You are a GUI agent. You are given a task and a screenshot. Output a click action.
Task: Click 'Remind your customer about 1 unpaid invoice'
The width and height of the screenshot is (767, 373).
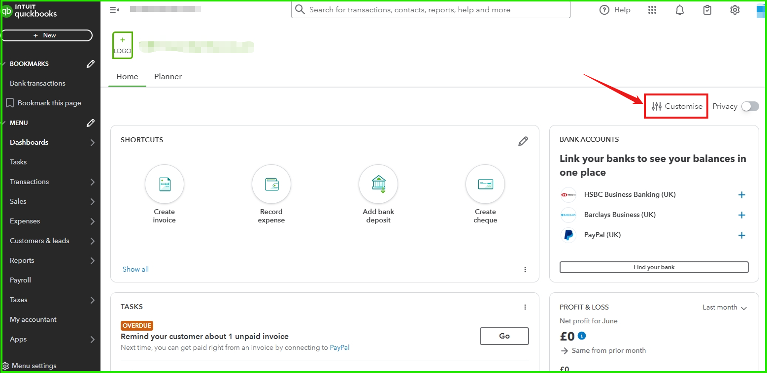[204, 337]
